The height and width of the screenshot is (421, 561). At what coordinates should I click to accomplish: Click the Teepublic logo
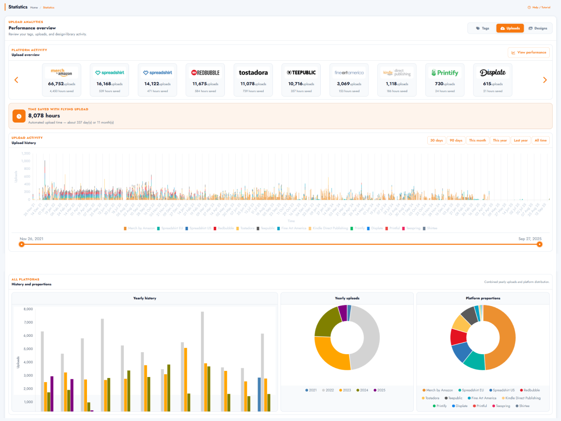301,73
